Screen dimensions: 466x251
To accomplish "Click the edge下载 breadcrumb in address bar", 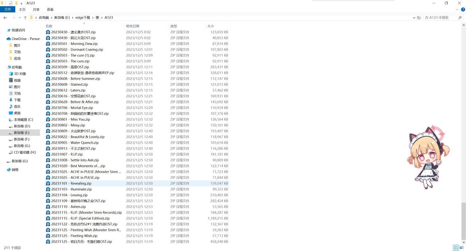I will (83, 17).
